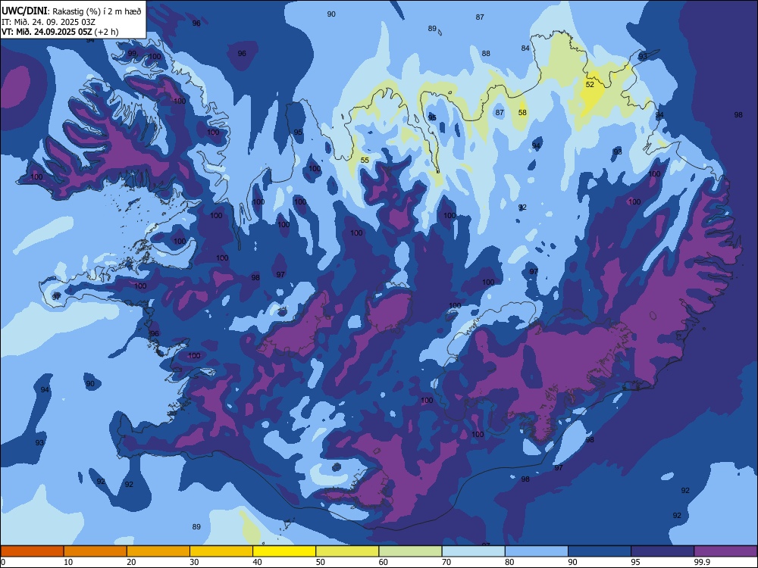Screen dimensions: 758x568
Task: Click the 99 humidity value on the map
Action: click(132, 54)
